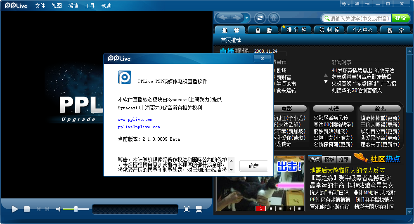Select the 推荐 tab
414x224 pixels.
pos(230,30)
